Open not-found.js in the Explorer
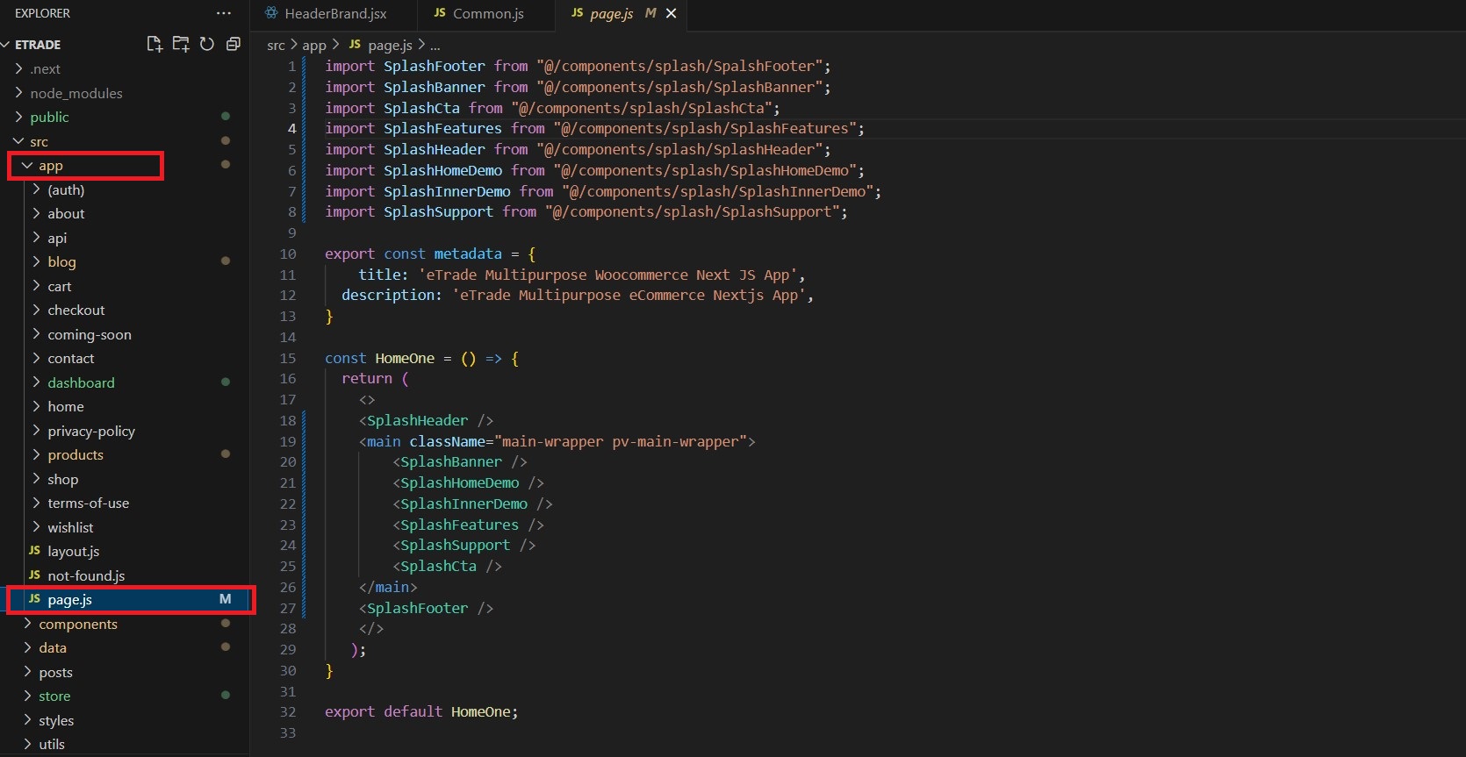 (x=86, y=575)
